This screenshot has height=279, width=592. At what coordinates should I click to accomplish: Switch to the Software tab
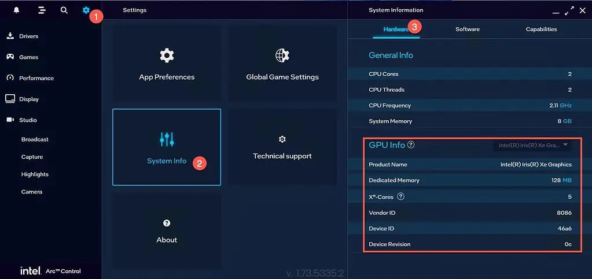[x=467, y=29]
